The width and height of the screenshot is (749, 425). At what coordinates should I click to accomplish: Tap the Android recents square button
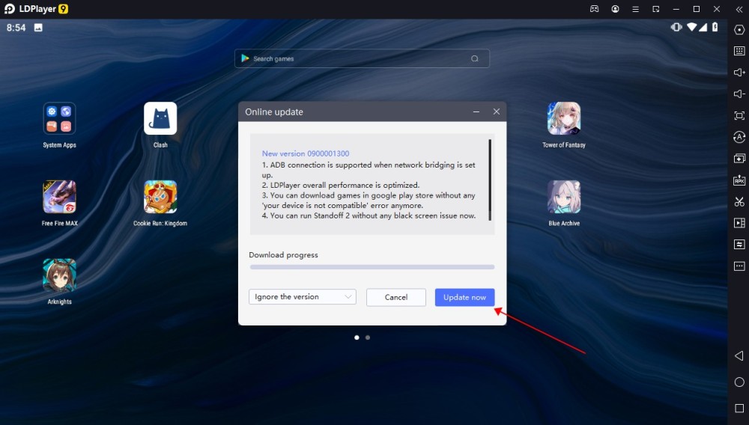coord(739,409)
